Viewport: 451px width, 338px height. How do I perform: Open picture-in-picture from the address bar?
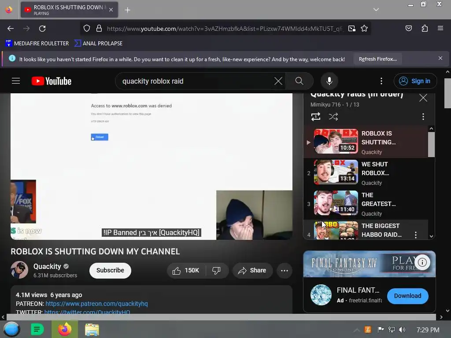pos(351,29)
